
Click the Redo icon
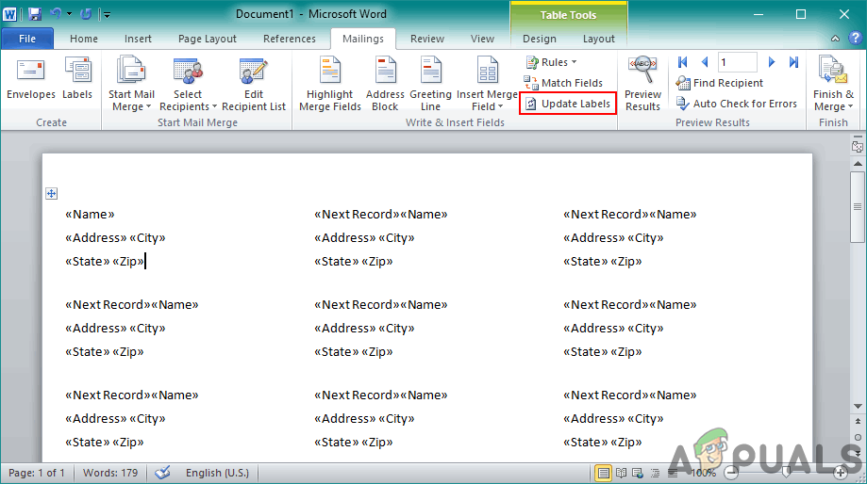click(86, 14)
